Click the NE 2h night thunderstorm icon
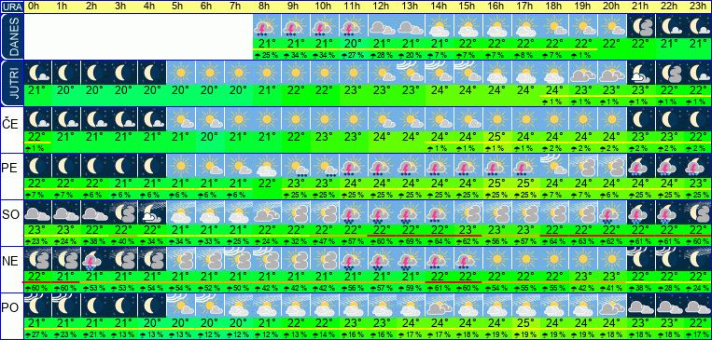Screen dimensions: 712x340 pos(95,259)
